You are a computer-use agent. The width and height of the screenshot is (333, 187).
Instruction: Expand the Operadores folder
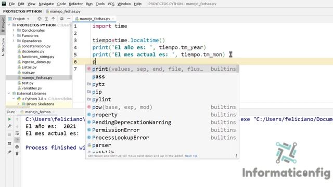pos(14,41)
